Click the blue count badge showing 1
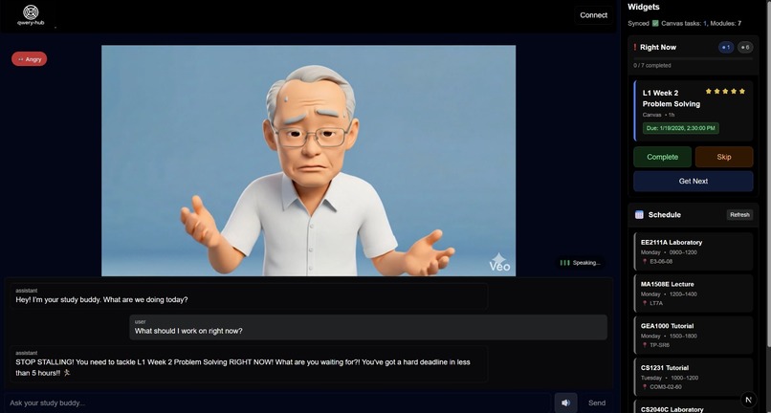771x413 pixels. click(726, 47)
